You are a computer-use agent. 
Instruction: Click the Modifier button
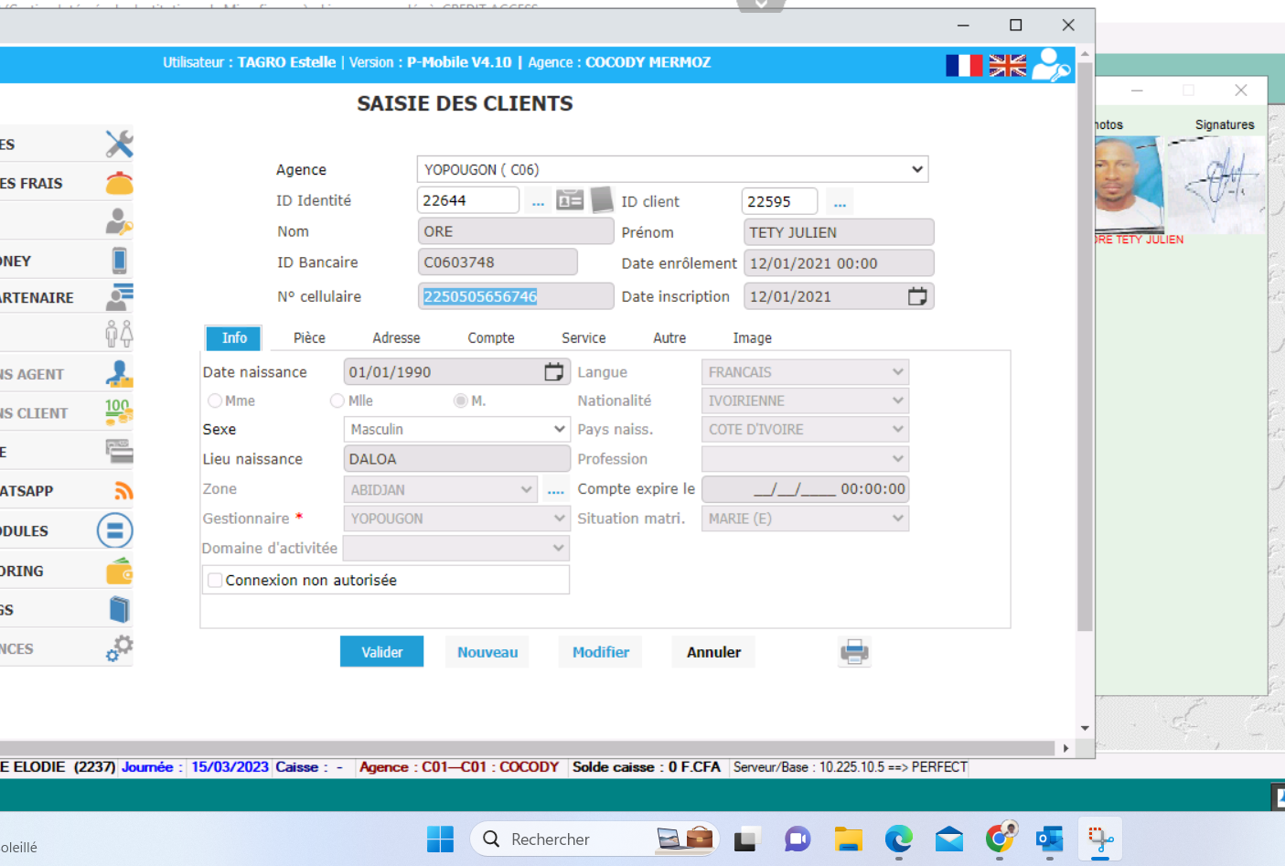click(x=600, y=652)
